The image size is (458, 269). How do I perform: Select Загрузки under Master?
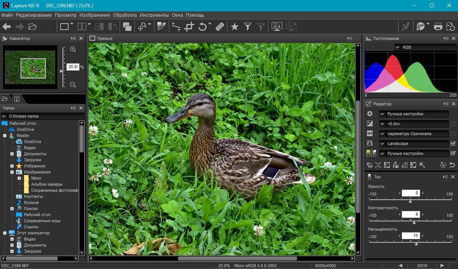coord(32,160)
